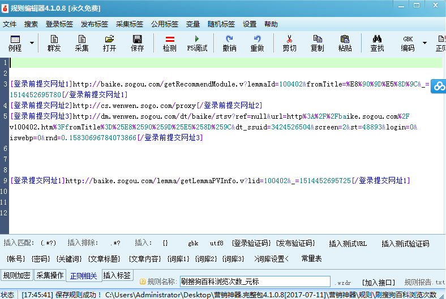This screenshot has height=299, width=446.
Task: Redo with the 重做 icon
Action: click(x=257, y=43)
